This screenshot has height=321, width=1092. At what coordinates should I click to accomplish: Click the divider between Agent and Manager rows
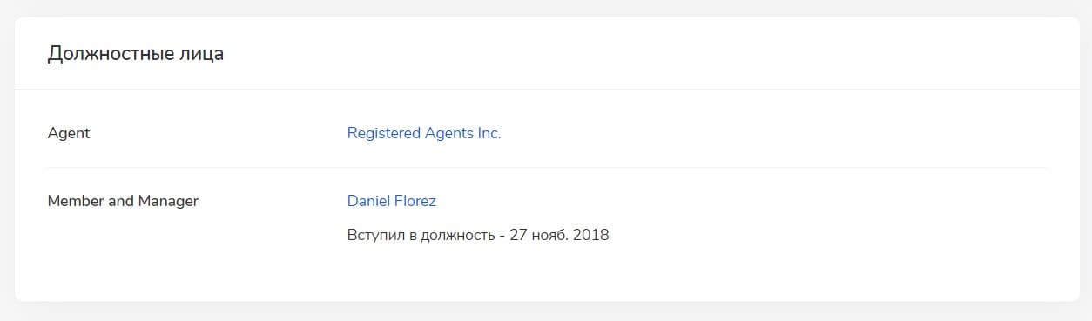pyautogui.click(x=547, y=167)
